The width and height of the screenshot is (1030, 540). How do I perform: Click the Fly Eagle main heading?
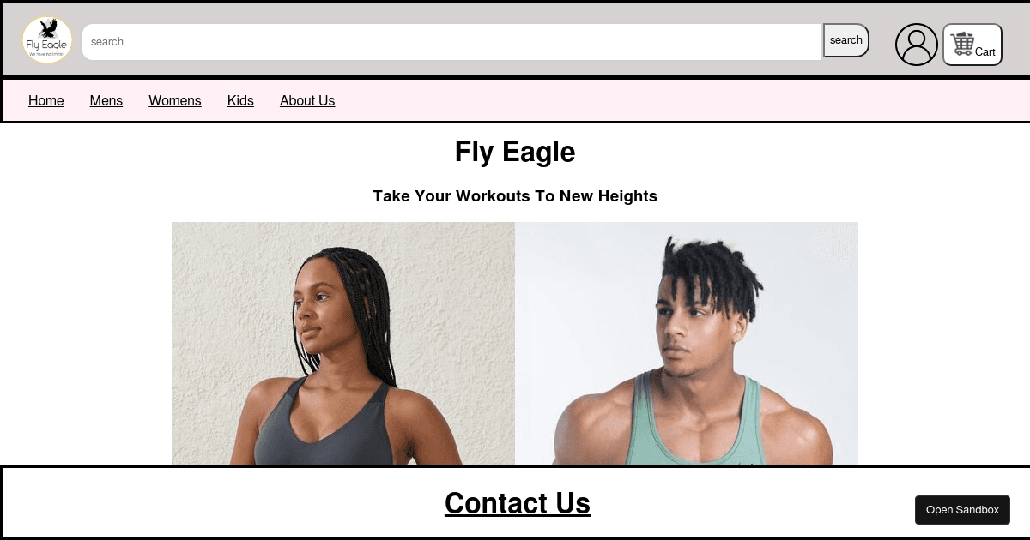(x=515, y=152)
